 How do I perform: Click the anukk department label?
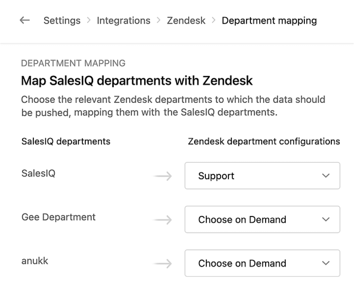click(35, 261)
